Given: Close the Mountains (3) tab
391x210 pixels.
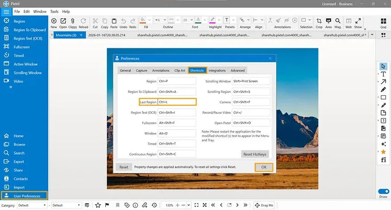Looking at the screenshot, I should pos(81,35).
